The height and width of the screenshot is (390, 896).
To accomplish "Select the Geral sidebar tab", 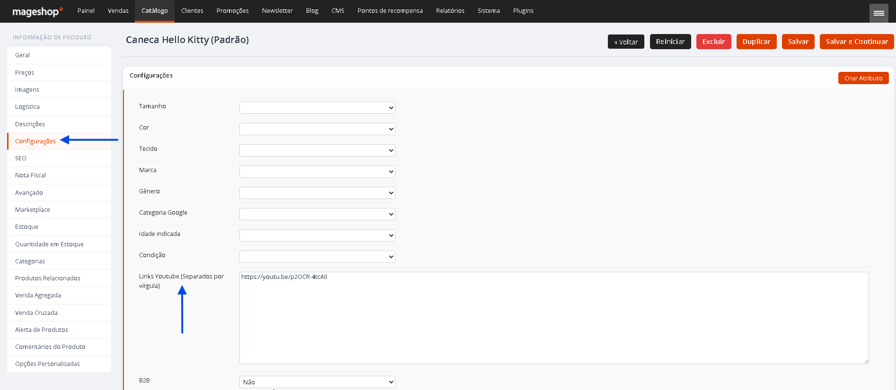I will point(59,55).
